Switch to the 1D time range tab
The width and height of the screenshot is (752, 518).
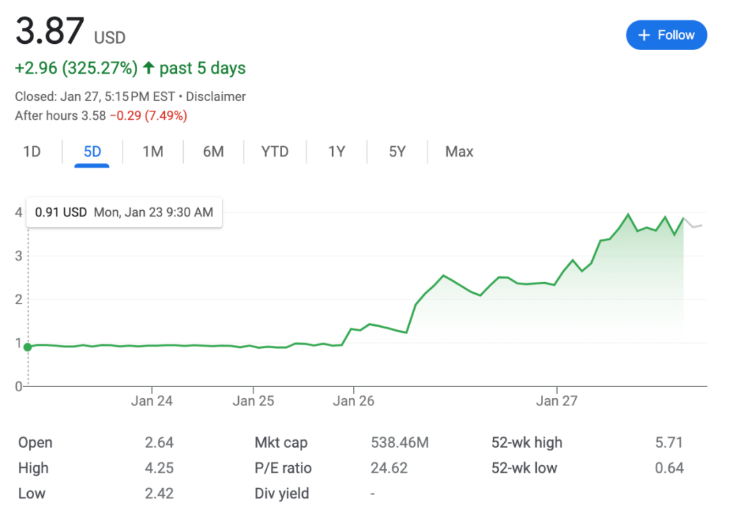click(32, 152)
